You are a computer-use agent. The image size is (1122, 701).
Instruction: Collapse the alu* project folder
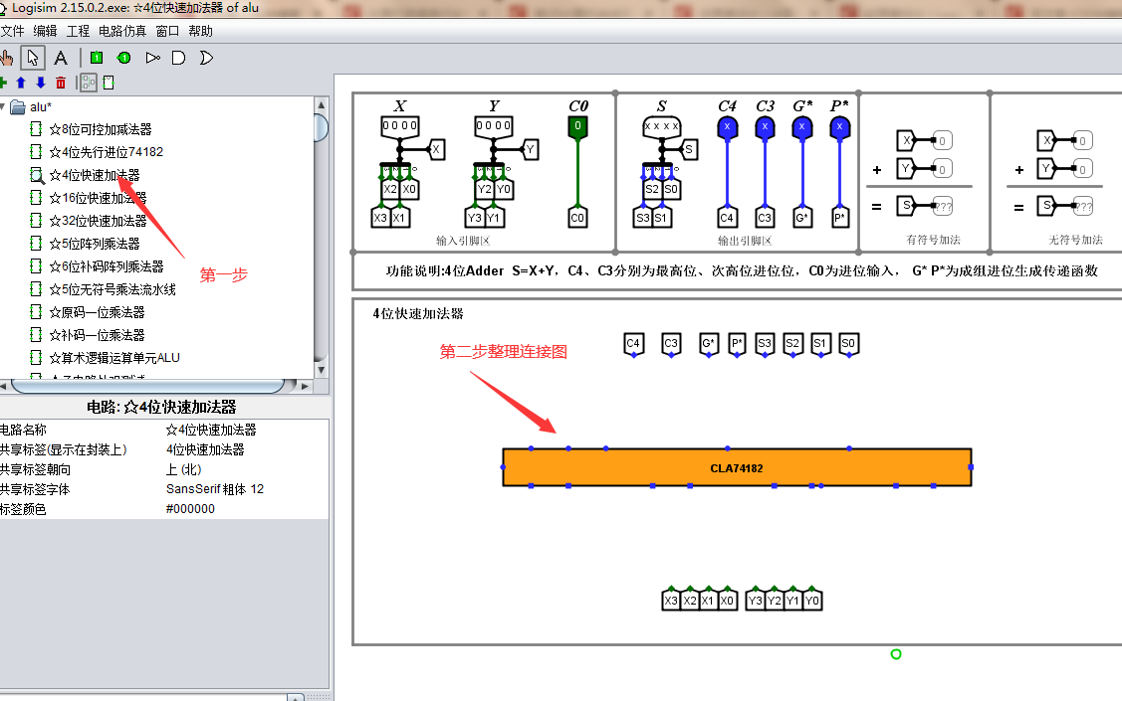3,107
